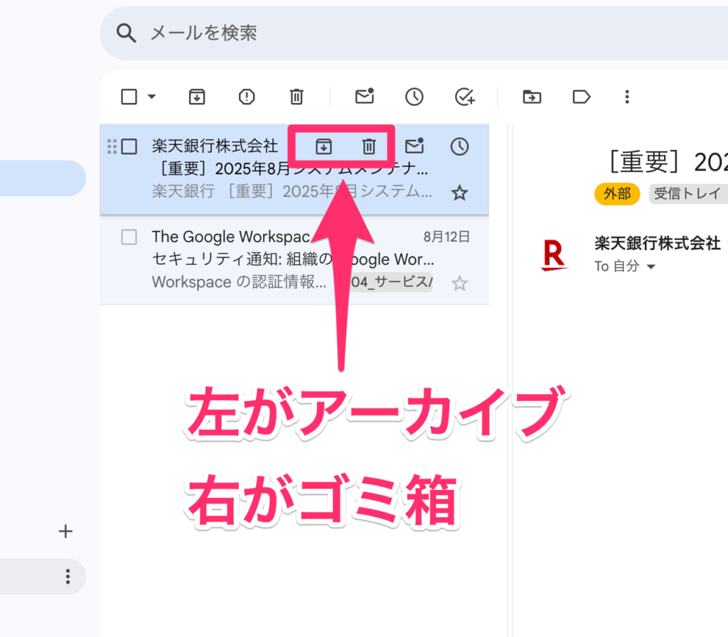
Task: Star the Google Workspace email
Action: point(459,283)
